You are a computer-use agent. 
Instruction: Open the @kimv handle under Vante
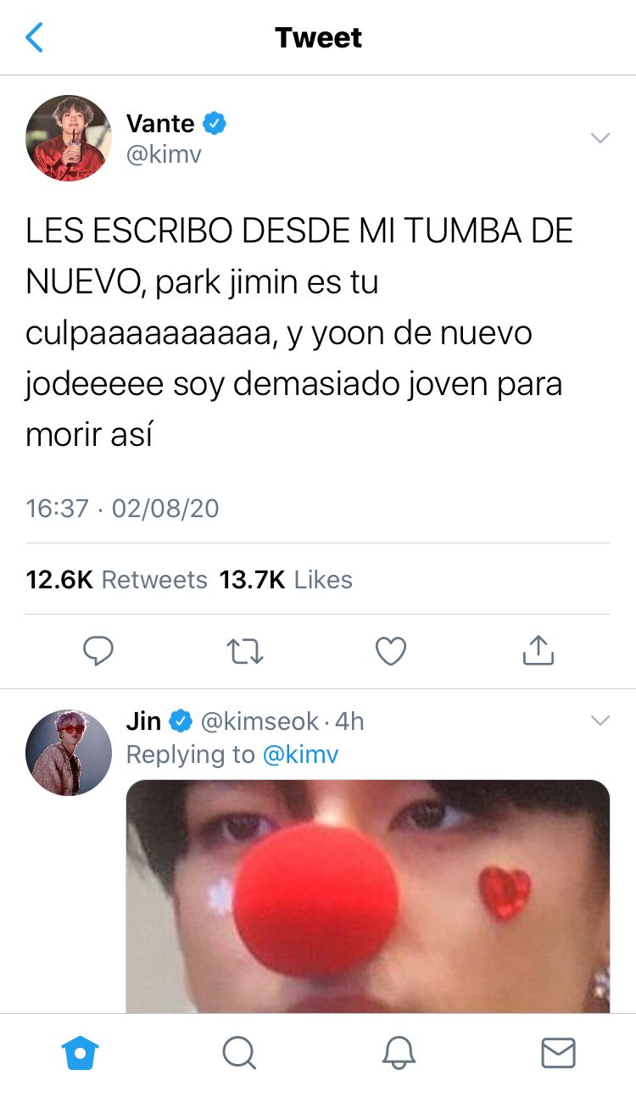pyautogui.click(x=164, y=154)
